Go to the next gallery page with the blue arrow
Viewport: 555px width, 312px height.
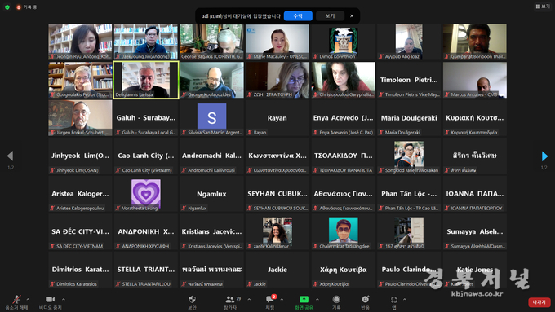(544, 156)
